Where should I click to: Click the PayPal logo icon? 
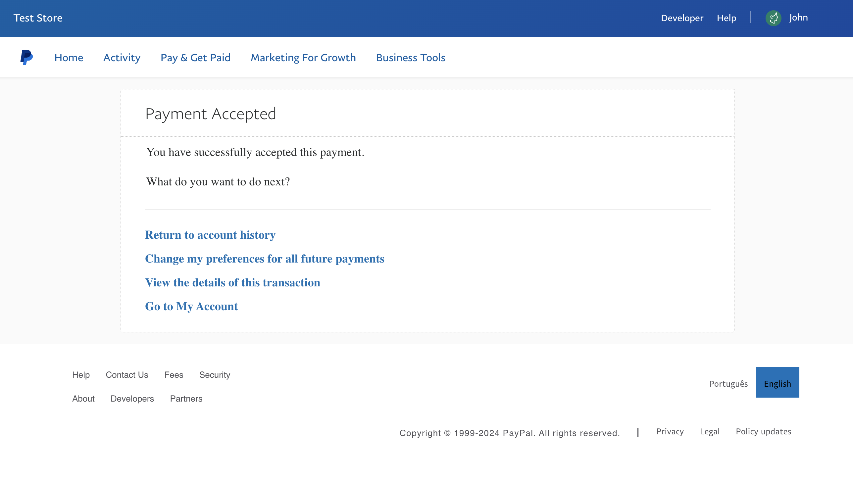[x=26, y=57]
